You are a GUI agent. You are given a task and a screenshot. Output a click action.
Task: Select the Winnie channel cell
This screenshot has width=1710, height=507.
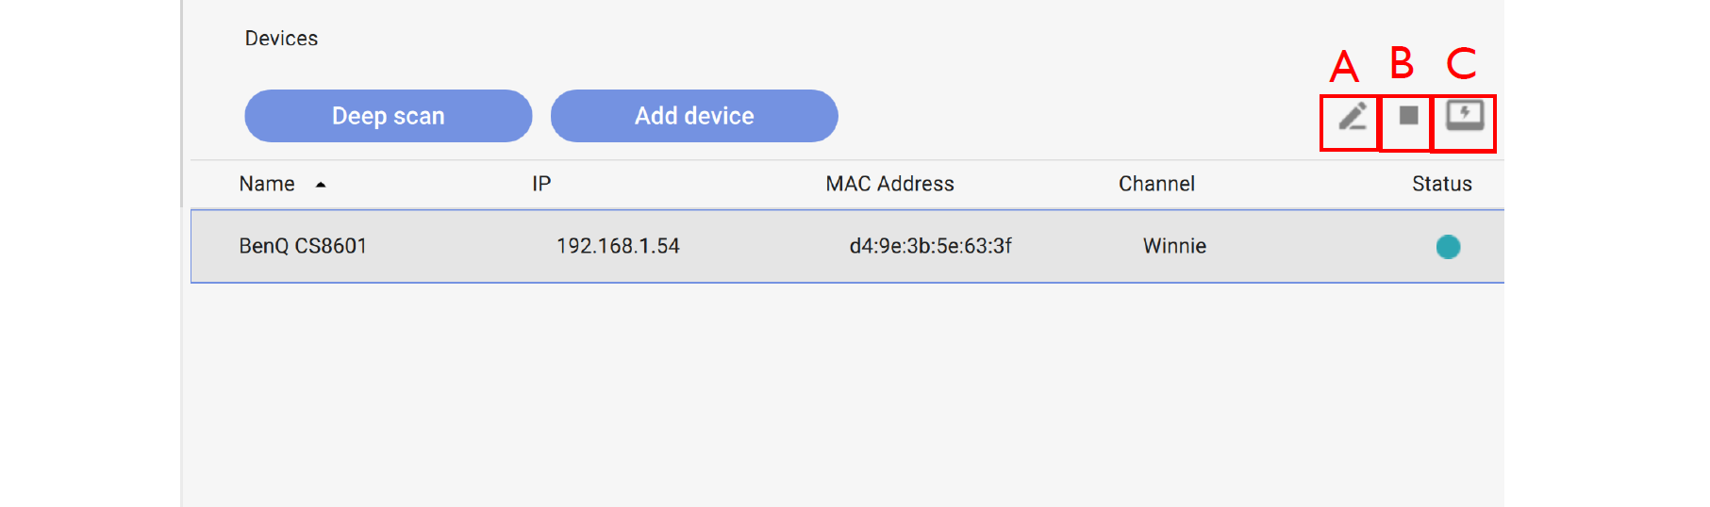click(1174, 246)
